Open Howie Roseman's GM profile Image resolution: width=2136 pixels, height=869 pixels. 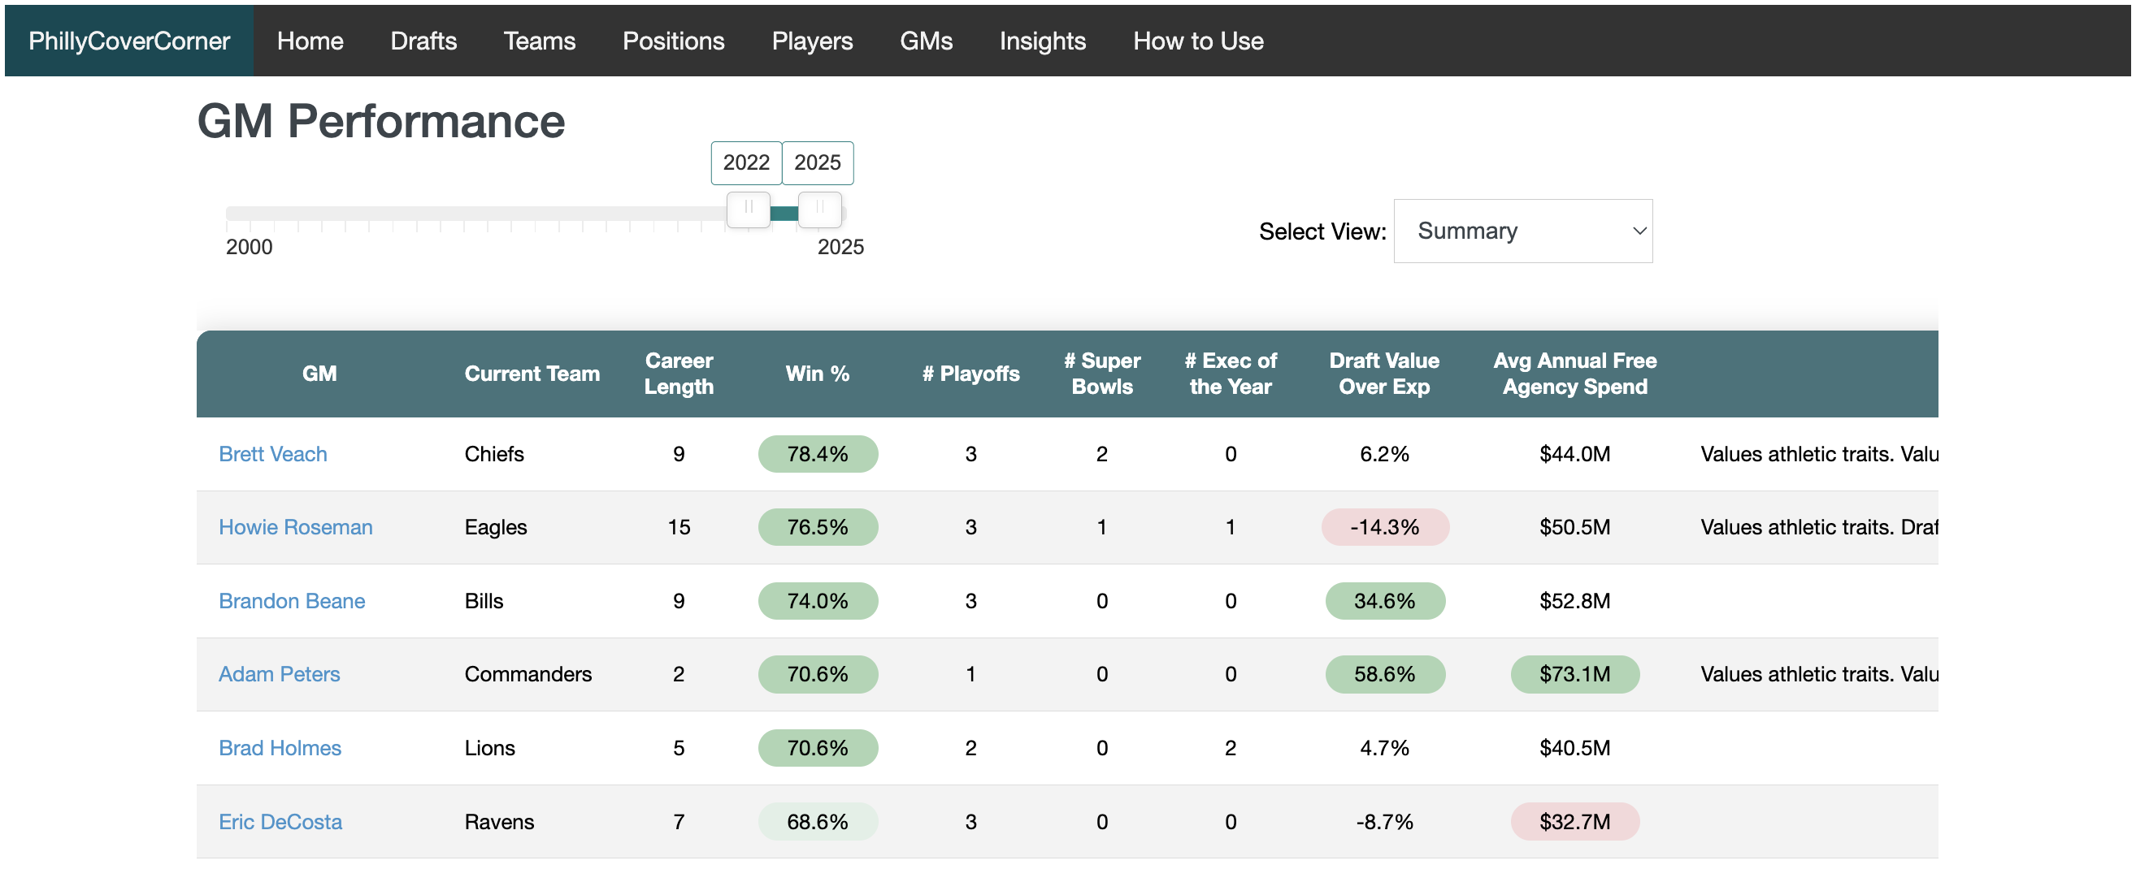(x=295, y=527)
